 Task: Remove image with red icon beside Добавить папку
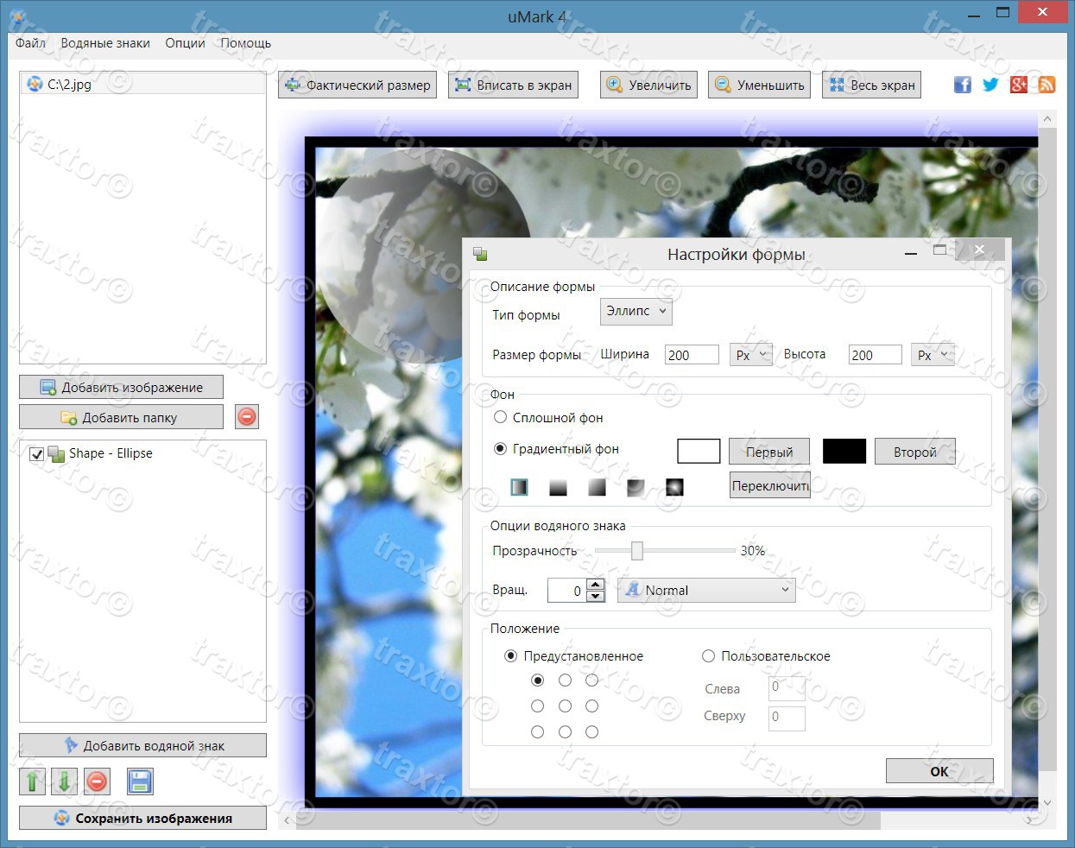tap(246, 417)
